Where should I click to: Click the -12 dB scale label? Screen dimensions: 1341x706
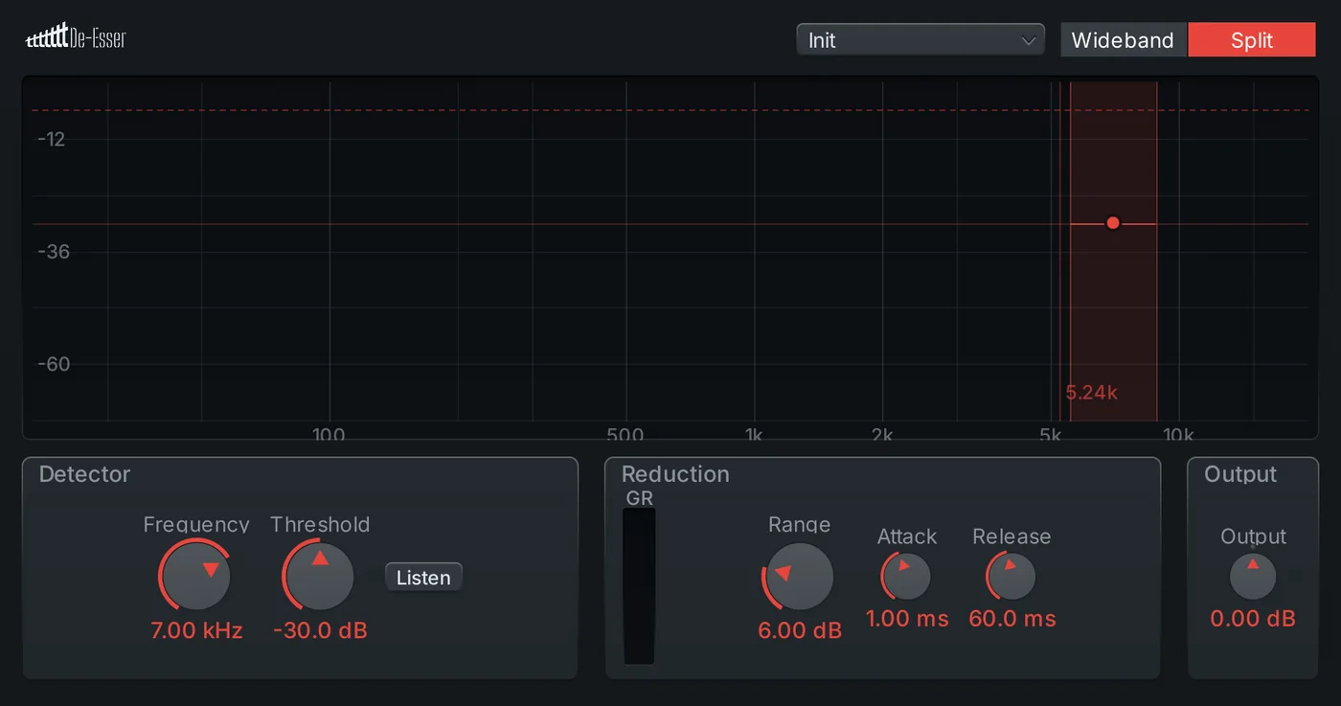pyautogui.click(x=52, y=140)
